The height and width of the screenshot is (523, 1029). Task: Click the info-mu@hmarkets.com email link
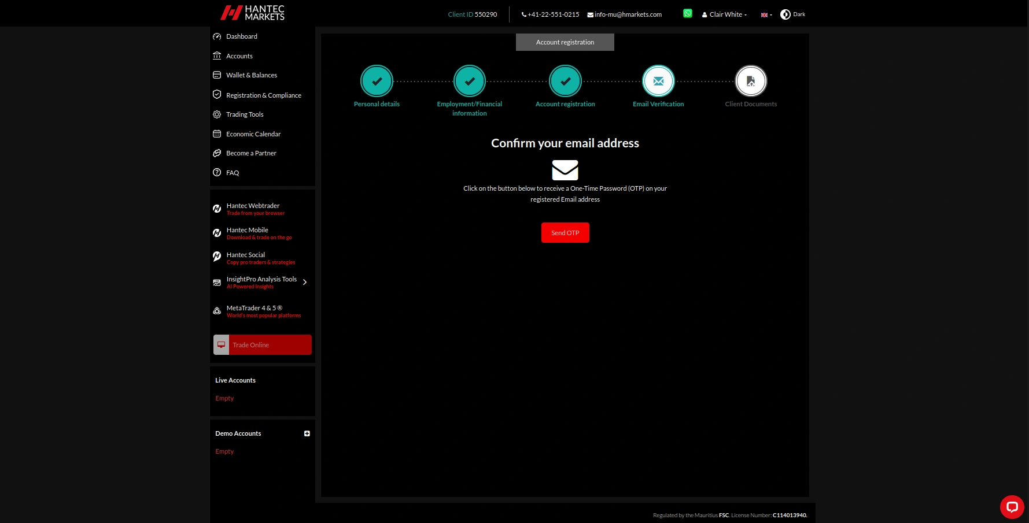point(628,14)
